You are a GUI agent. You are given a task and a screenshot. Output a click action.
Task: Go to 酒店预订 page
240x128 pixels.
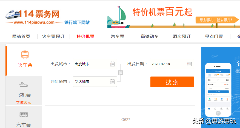182,36
